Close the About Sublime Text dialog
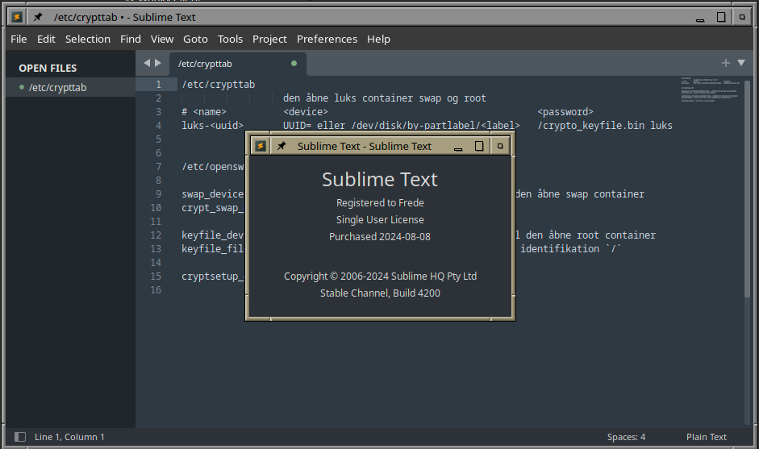 [x=500, y=146]
